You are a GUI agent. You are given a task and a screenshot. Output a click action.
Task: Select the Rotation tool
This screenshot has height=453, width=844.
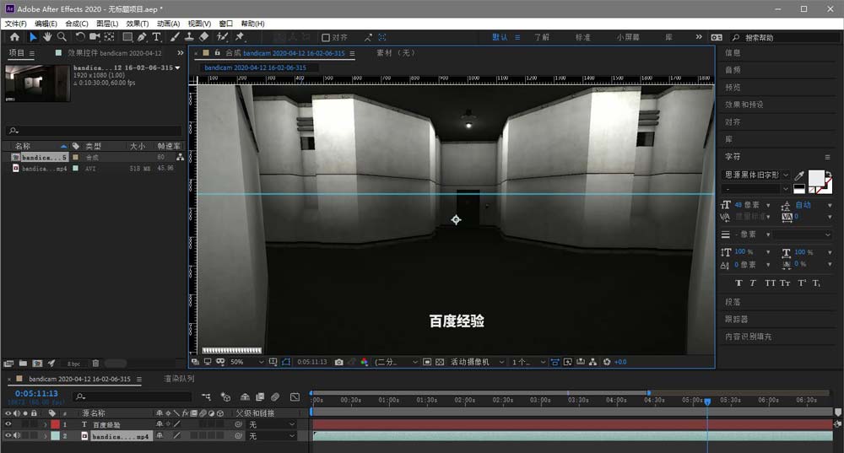(x=79, y=36)
